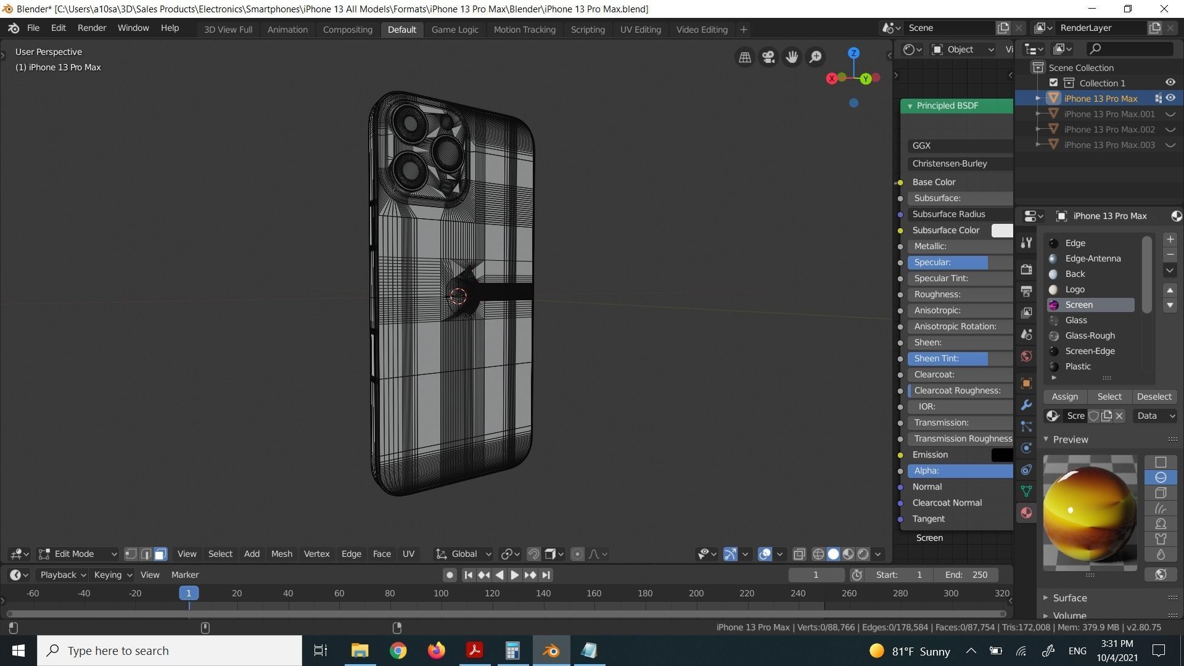Toggle visibility of iPhone 13 Pro Max object

[x=1170, y=98]
